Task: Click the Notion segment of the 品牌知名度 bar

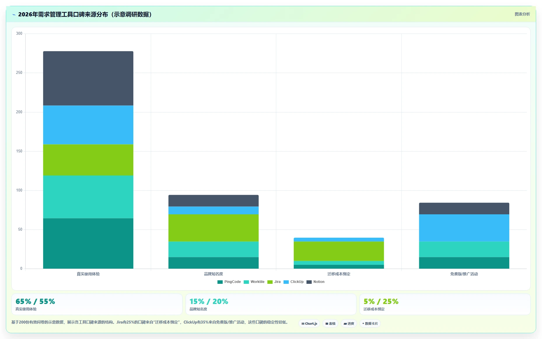Action: (x=214, y=201)
